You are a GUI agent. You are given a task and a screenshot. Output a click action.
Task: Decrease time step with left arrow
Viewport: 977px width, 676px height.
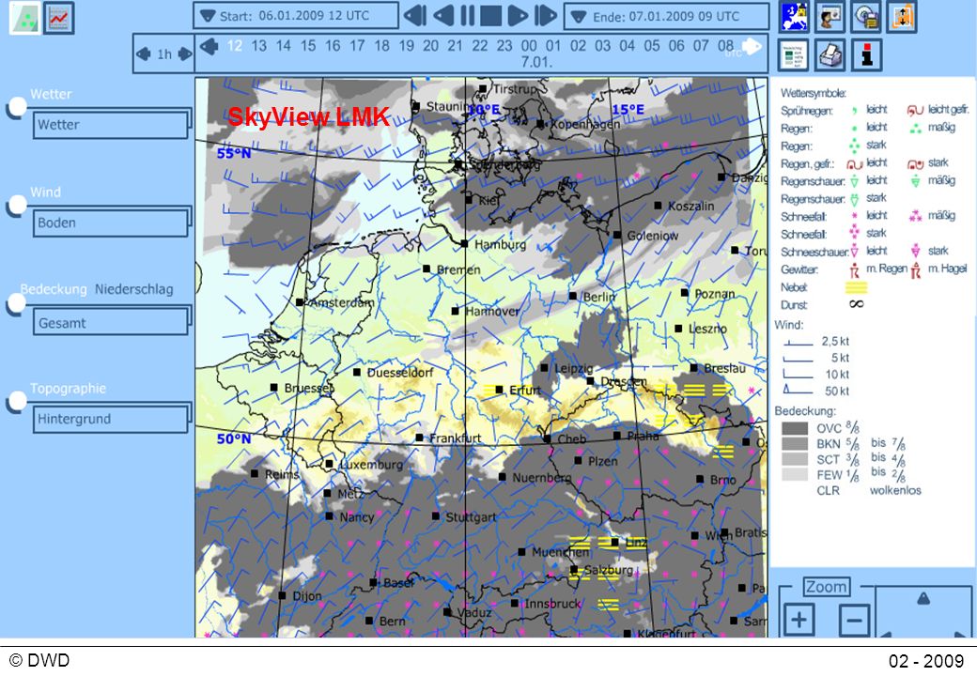click(x=144, y=54)
